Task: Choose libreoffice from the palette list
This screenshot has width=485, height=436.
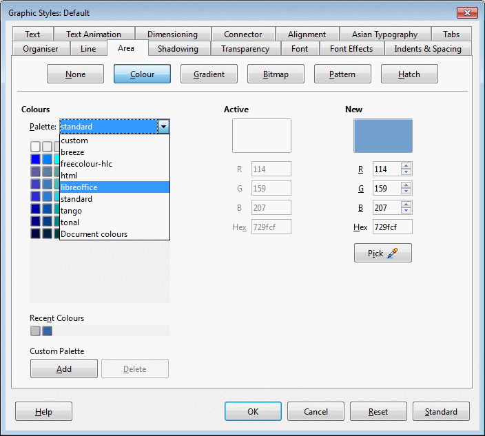Action: (114, 187)
